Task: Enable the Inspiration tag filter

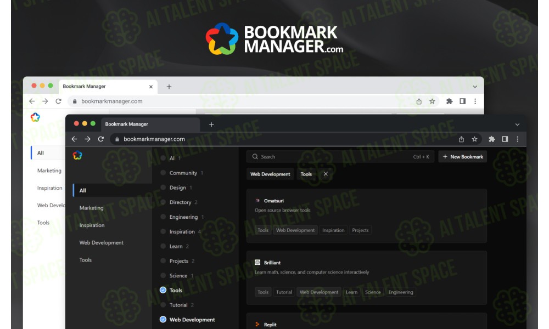Action: (163, 231)
